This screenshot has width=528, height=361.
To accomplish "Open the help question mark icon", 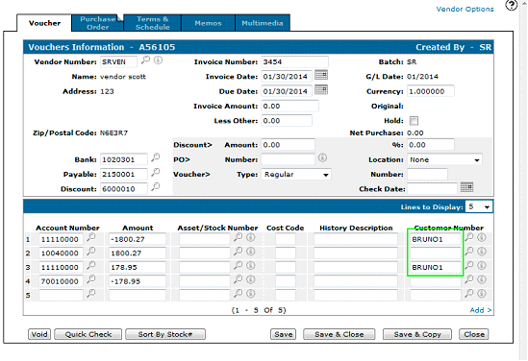I will (511, 5).
